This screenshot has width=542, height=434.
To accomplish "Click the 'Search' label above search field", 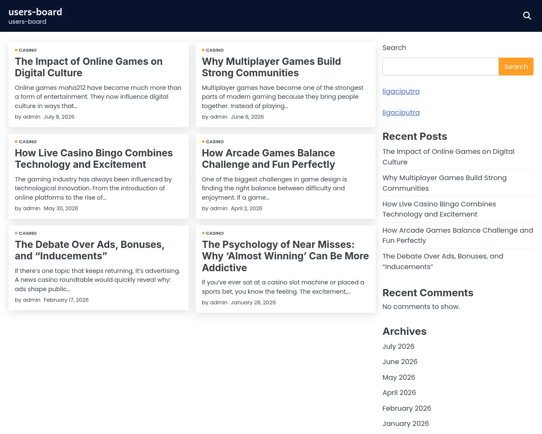I will pos(394,48).
